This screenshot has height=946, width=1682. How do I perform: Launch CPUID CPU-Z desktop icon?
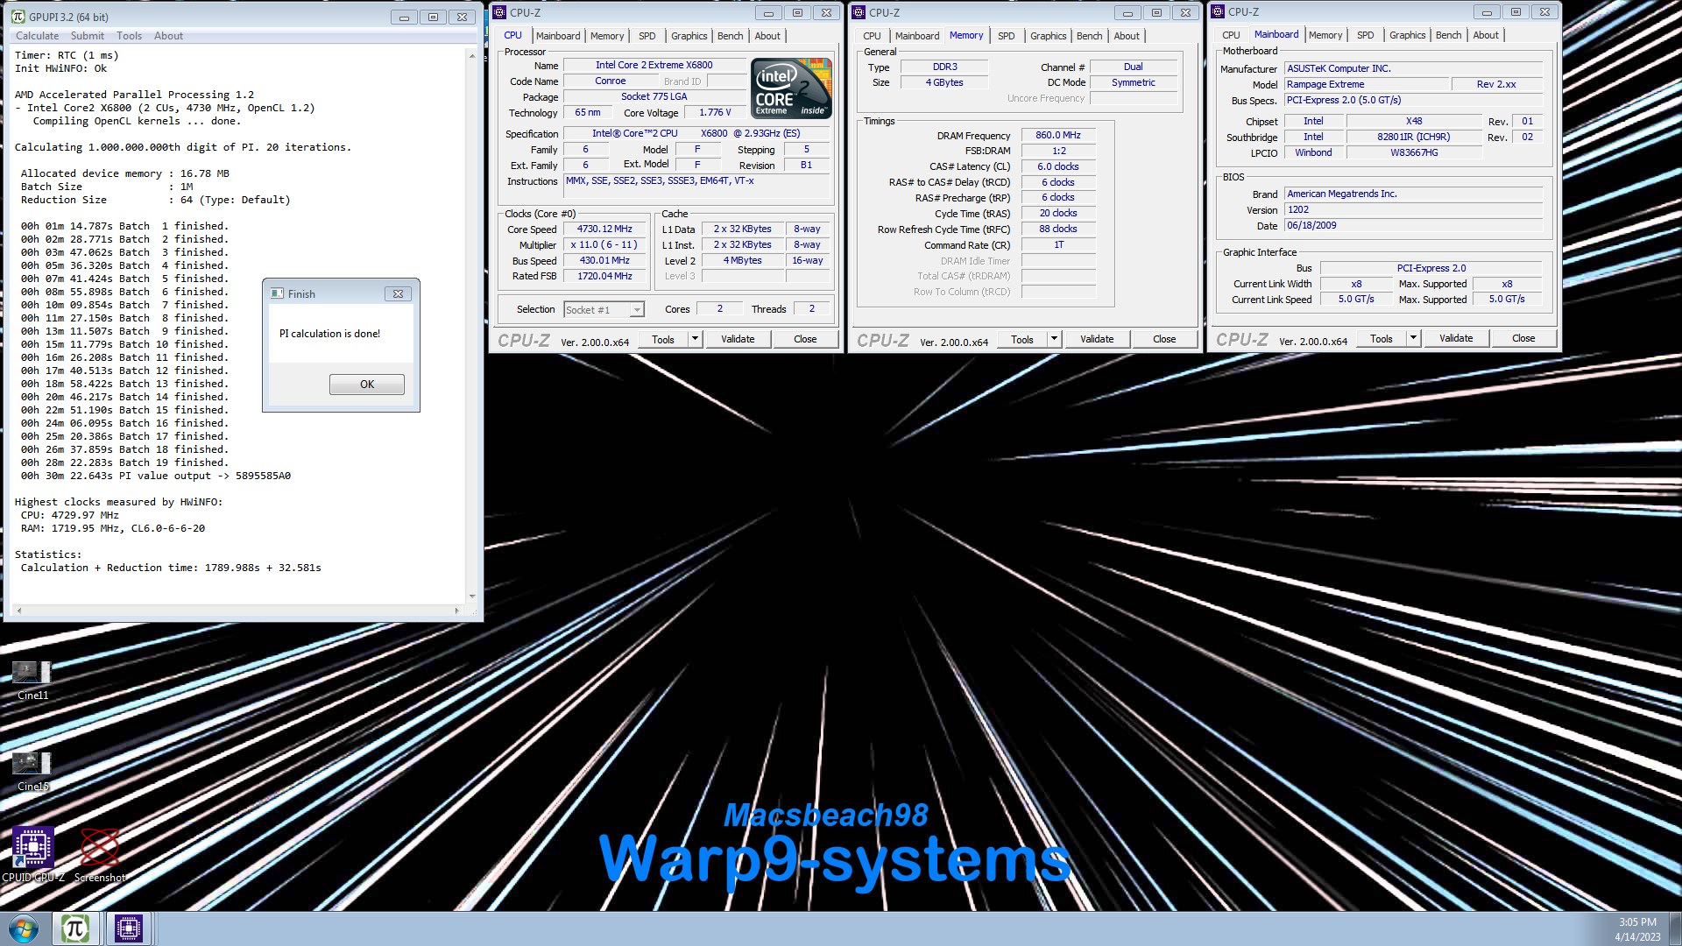click(33, 854)
